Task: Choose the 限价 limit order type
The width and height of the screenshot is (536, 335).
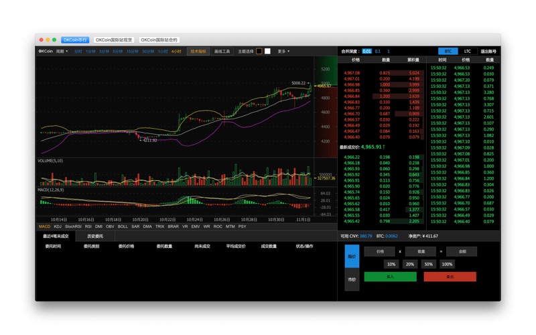Action: [x=352, y=257]
